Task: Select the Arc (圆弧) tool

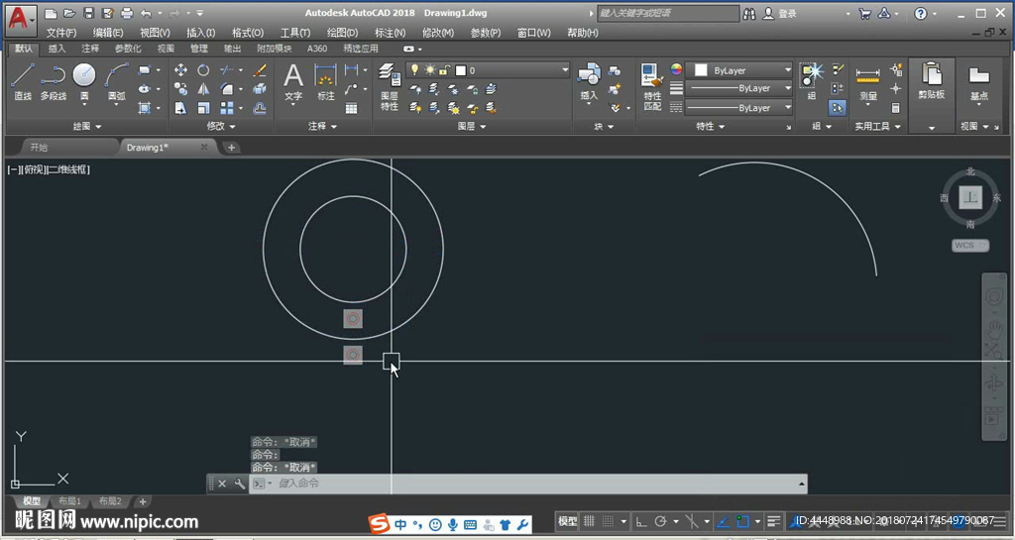Action: pos(117,83)
